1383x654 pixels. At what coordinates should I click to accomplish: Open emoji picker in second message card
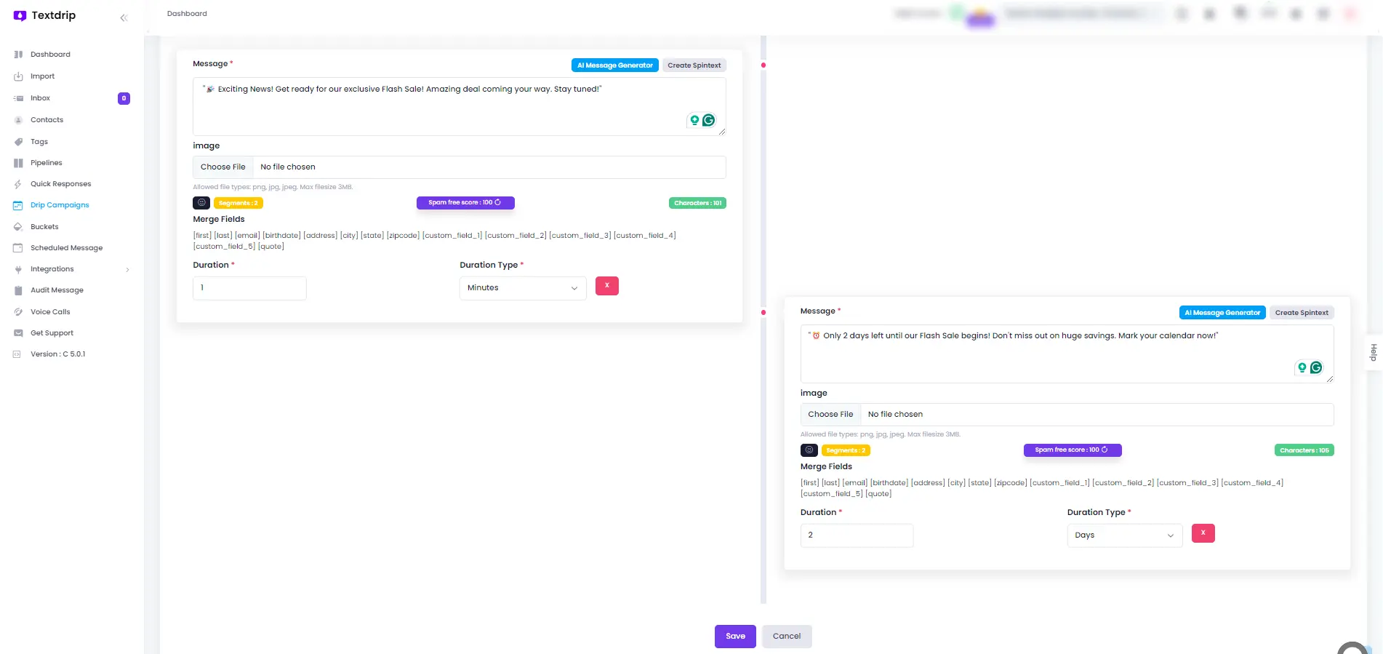click(x=809, y=450)
